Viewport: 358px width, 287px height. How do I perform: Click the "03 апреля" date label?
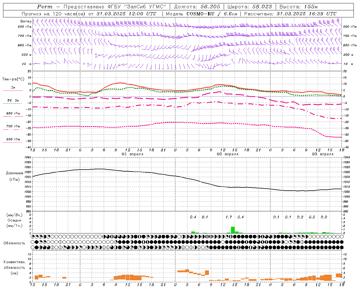323,154
